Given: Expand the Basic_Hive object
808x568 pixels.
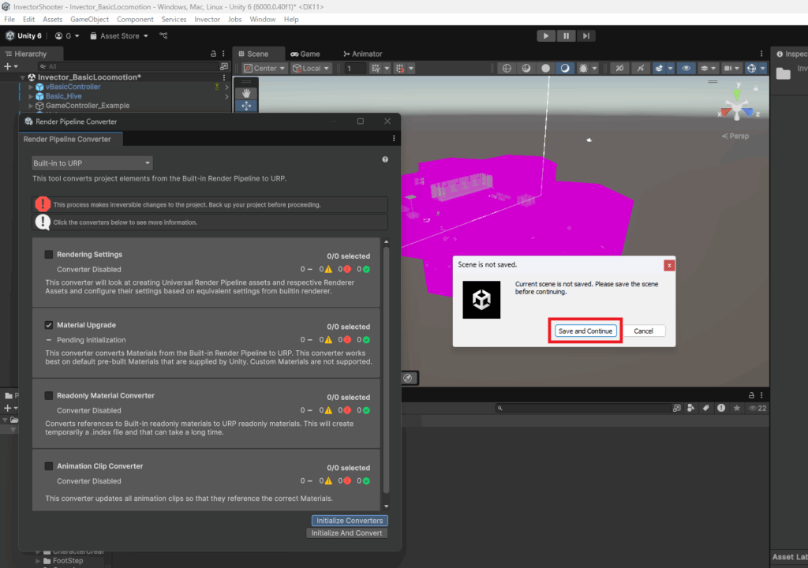Looking at the screenshot, I should (x=31, y=96).
